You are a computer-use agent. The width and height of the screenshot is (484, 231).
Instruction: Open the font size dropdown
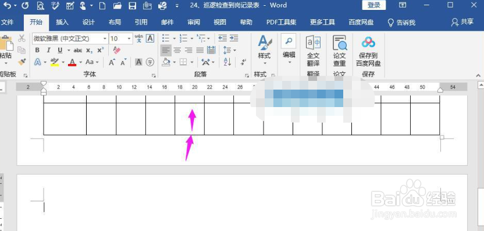129,38
